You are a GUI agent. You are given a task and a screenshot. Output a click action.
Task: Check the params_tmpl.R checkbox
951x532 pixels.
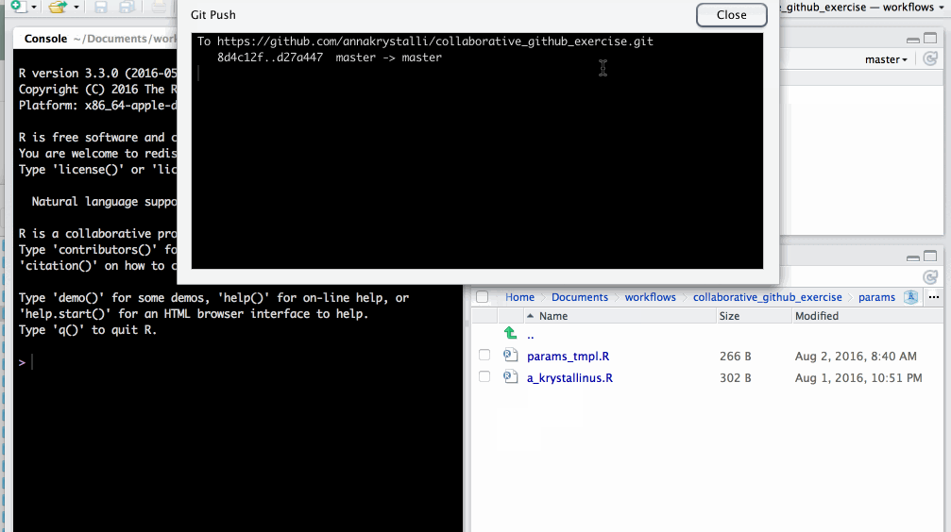(x=484, y=355)
